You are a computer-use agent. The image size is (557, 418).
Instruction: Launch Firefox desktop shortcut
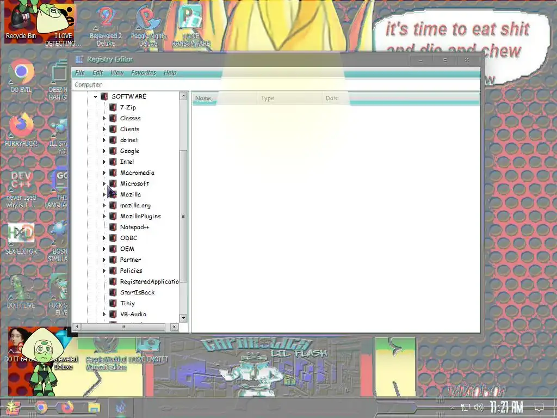21,130
